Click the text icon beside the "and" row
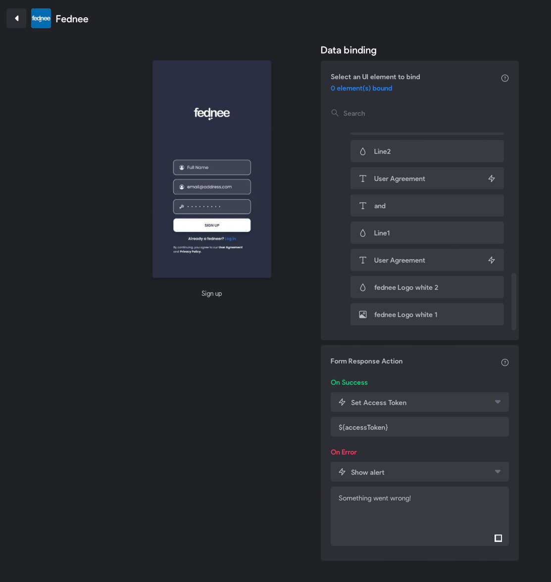The width and height of the screenshot is (551, 582). (362, 206)
